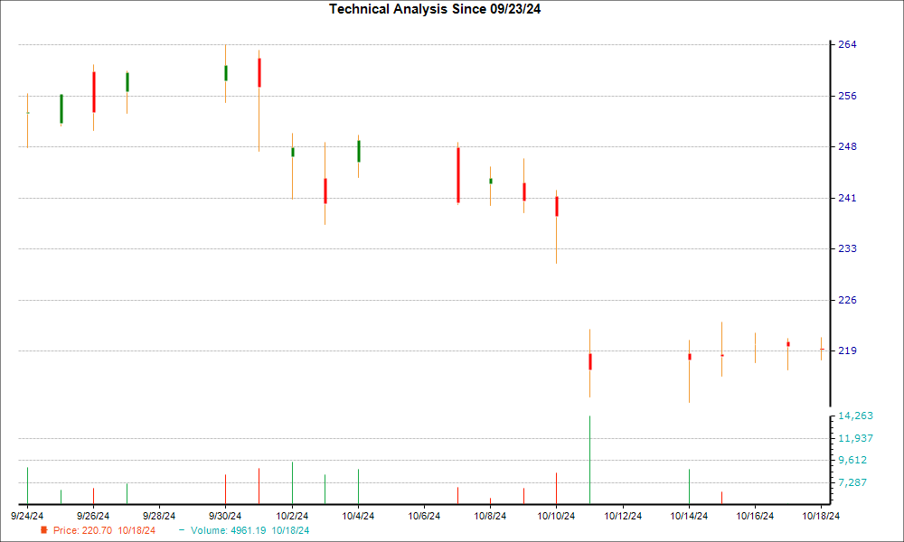This screenshot has height=542, width=904.
Task: Select the green candlestick on 9/30/24
Action: pyautogui.click(x=225, y=73)
